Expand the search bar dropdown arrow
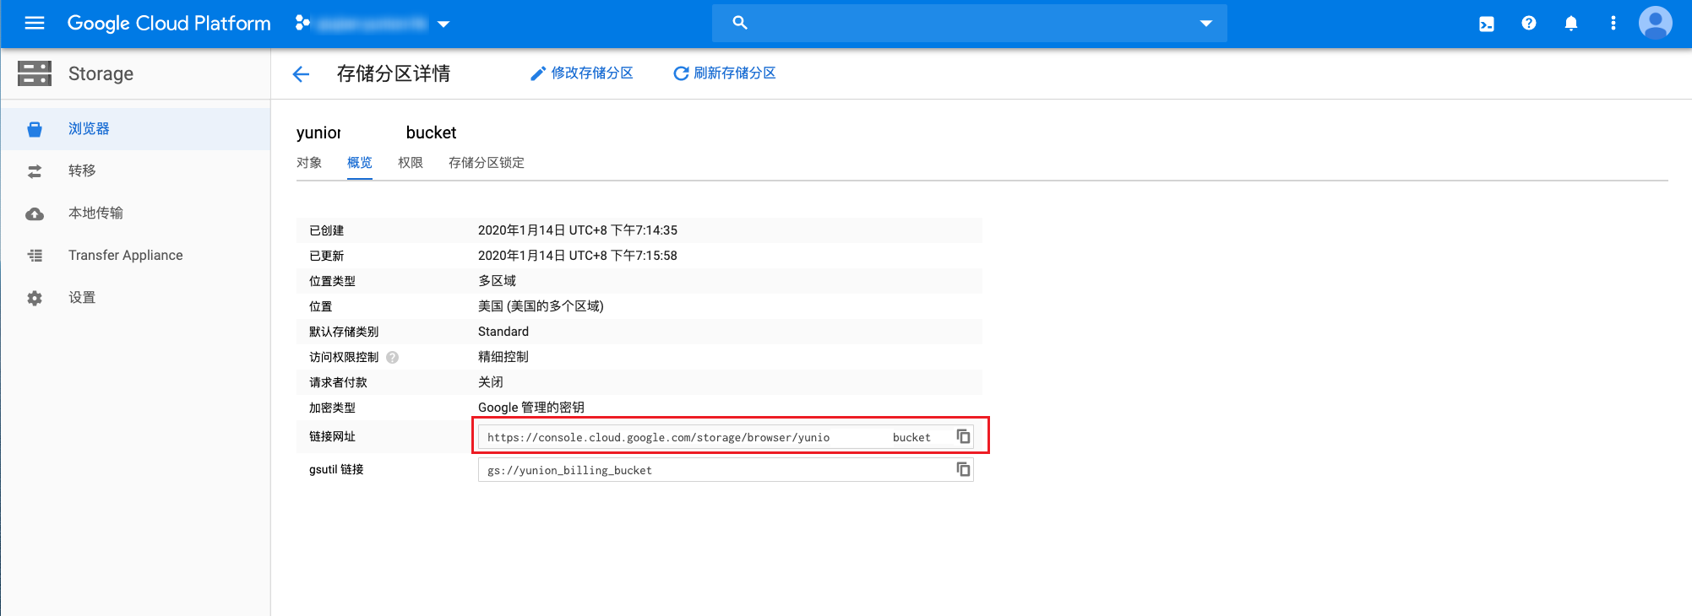The height and width of the screenshot is (616, 1692). [x=1206, y=24]
